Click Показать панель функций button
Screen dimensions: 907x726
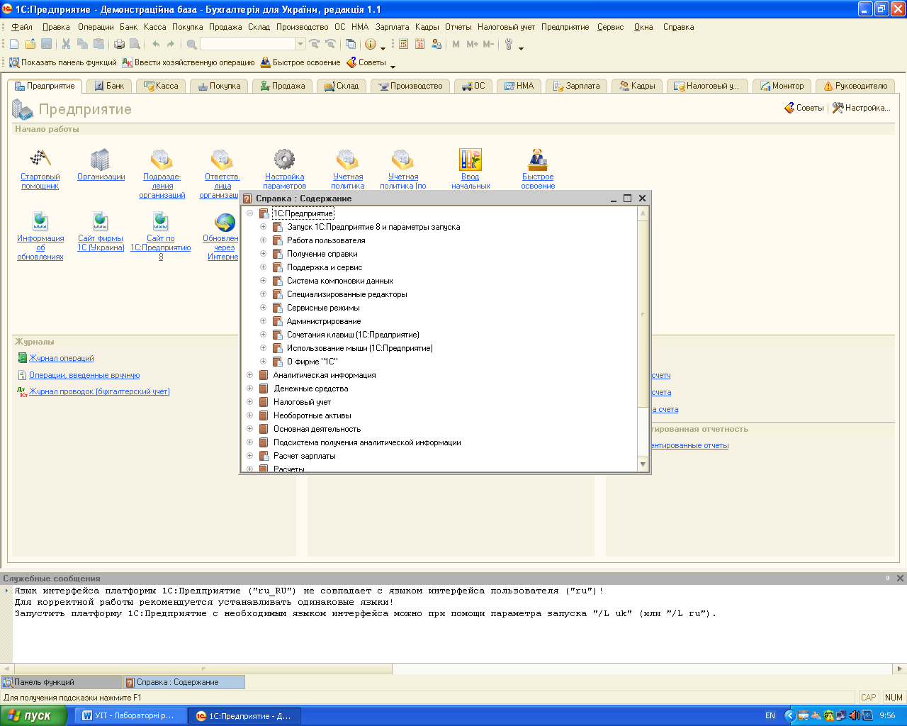pos(62,62)
